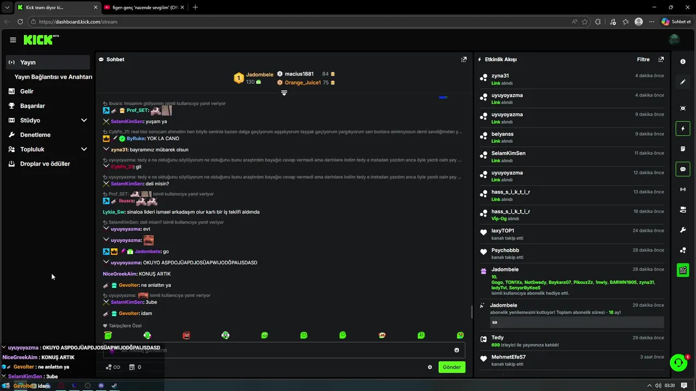The width and height of the screenshot is (696, 391).
Task: Click username ByRuke in chat
Action: point(135,138)
